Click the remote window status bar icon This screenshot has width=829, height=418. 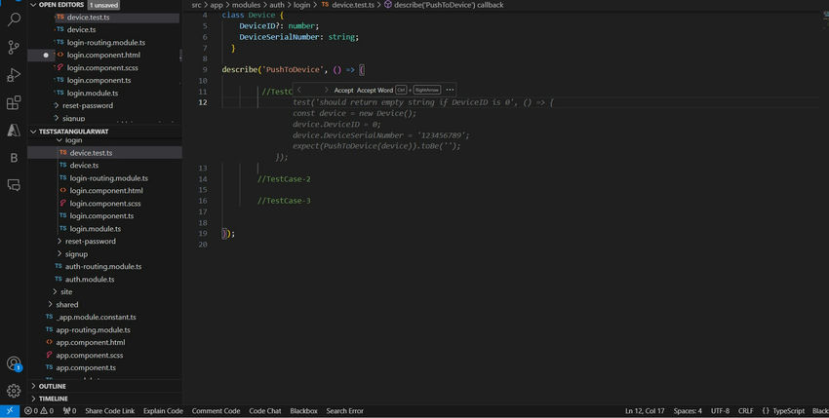click(10, 411)
